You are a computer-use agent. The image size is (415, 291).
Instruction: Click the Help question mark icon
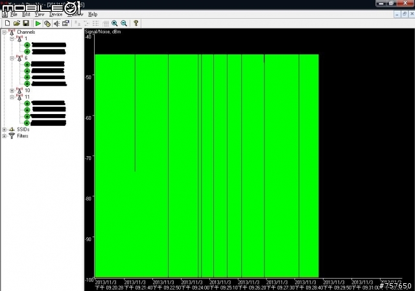[x=136, y=23]
